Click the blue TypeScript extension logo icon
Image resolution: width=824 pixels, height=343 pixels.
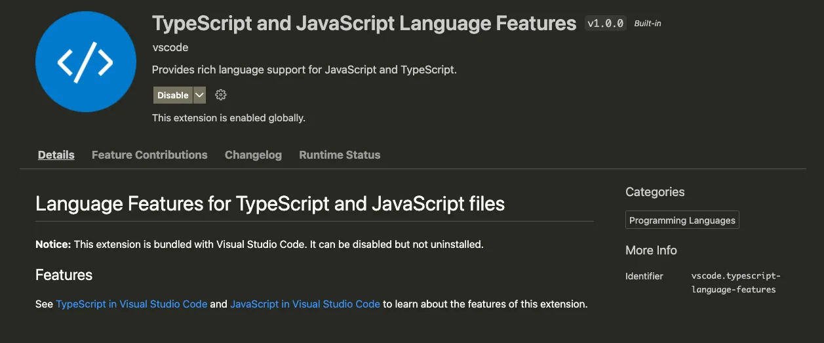pos(85,62)
